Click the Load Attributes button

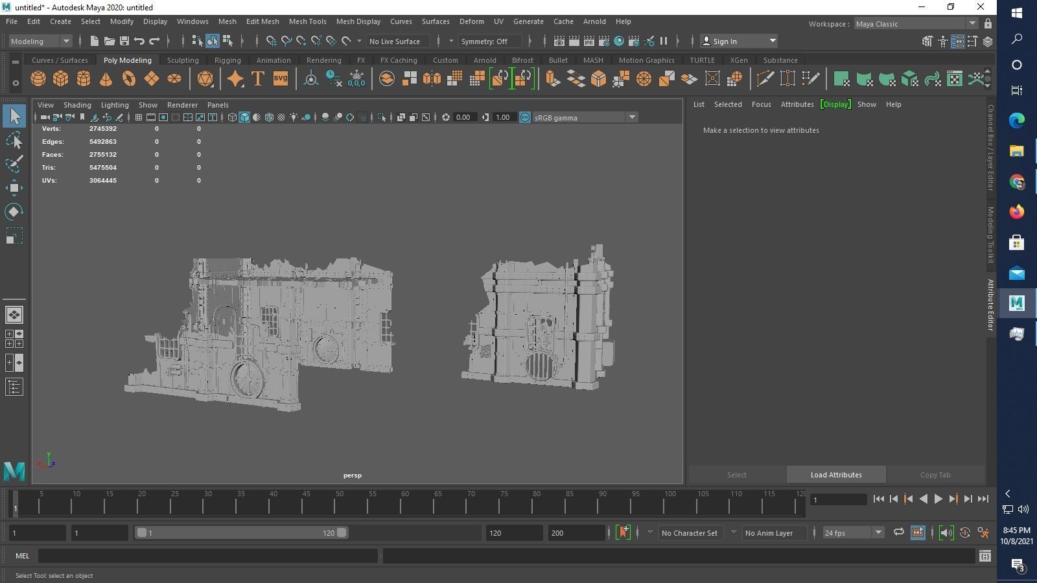(x=836, y=475)
